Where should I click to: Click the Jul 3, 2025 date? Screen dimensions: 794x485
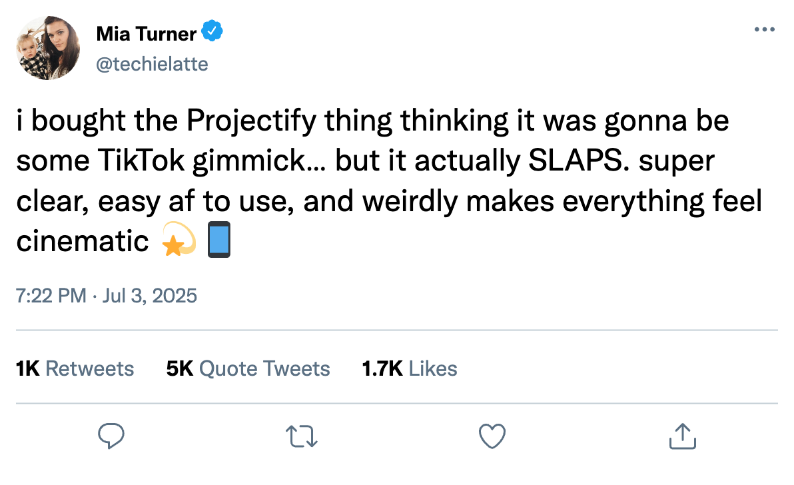coord(149,296)
